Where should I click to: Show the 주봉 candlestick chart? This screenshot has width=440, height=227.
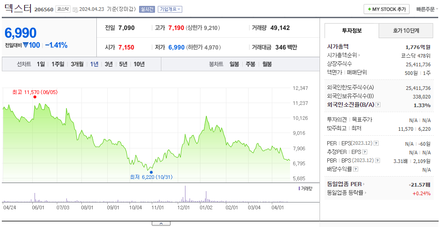pyautogui.click(x=250, y=64)
